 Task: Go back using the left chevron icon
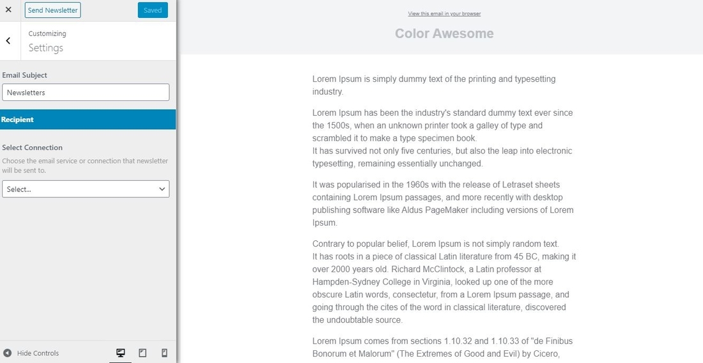(8, 41)
